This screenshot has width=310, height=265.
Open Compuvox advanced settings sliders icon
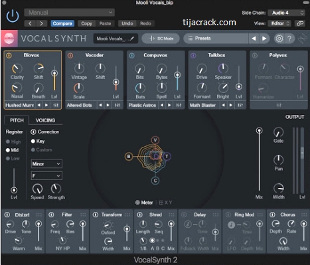click(179, 105)
